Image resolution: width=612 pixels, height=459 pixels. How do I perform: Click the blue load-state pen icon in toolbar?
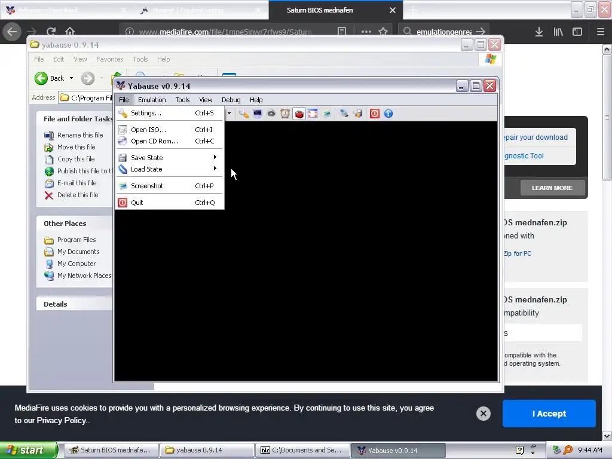[344, 114]
